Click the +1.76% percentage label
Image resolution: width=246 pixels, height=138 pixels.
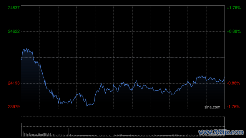[x=234, y=8]
